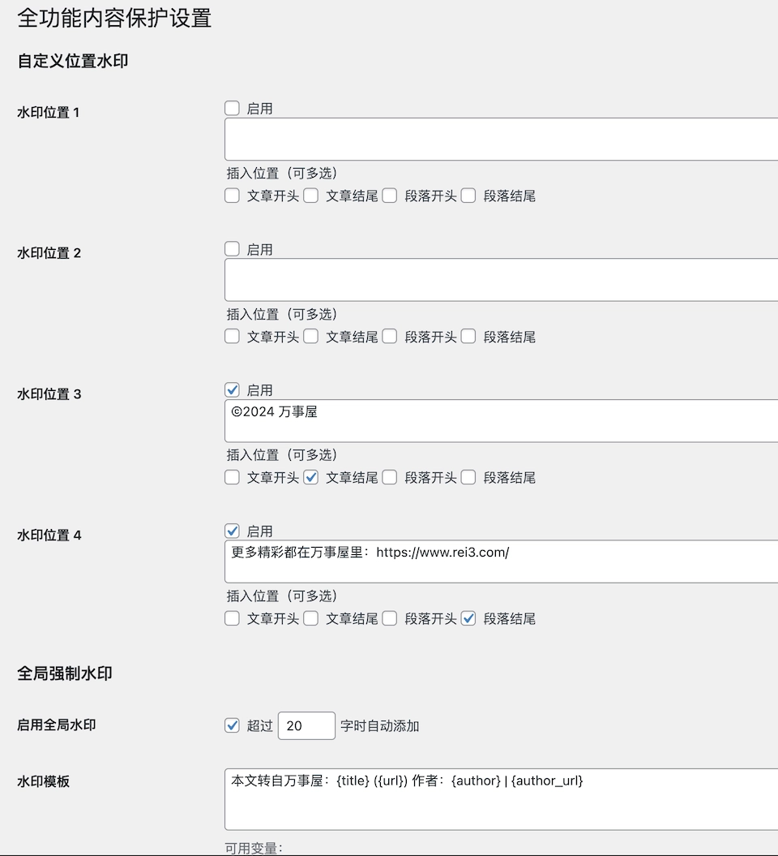Check 段落结尾 for 水印位置 1
Screen dimensions: 778x856
point(468,196)
